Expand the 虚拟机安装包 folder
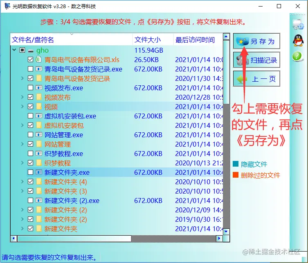 pyautogui.click(x=22, y=125)
